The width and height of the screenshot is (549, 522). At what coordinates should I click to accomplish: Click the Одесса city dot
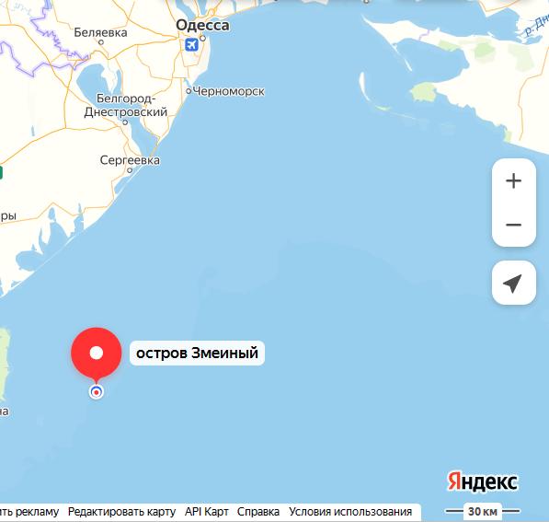click(x=202, y=38)
